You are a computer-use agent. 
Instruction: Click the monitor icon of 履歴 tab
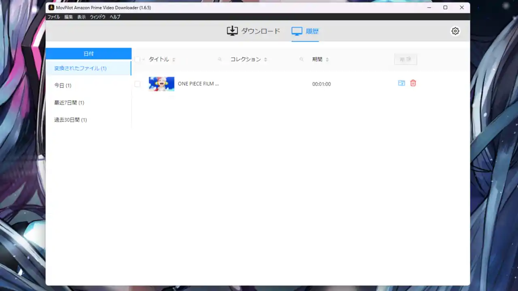coord(297,31)
